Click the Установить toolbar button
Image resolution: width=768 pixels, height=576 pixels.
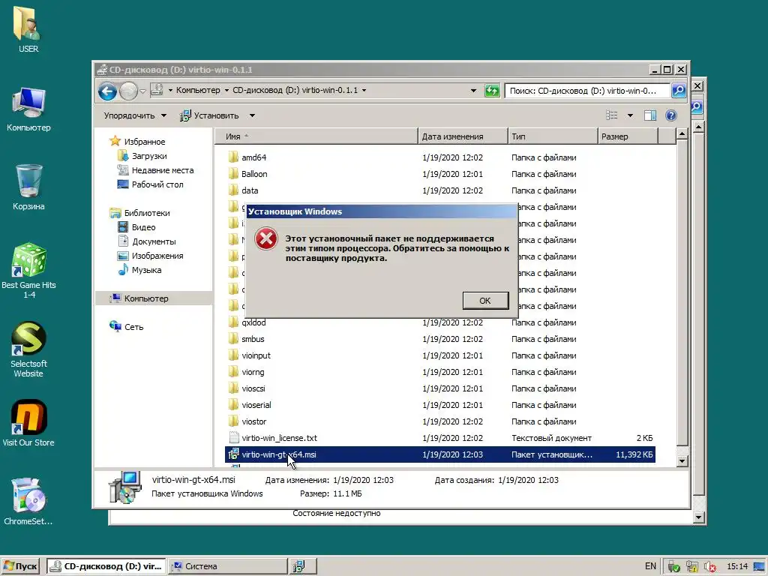point(210,115)
